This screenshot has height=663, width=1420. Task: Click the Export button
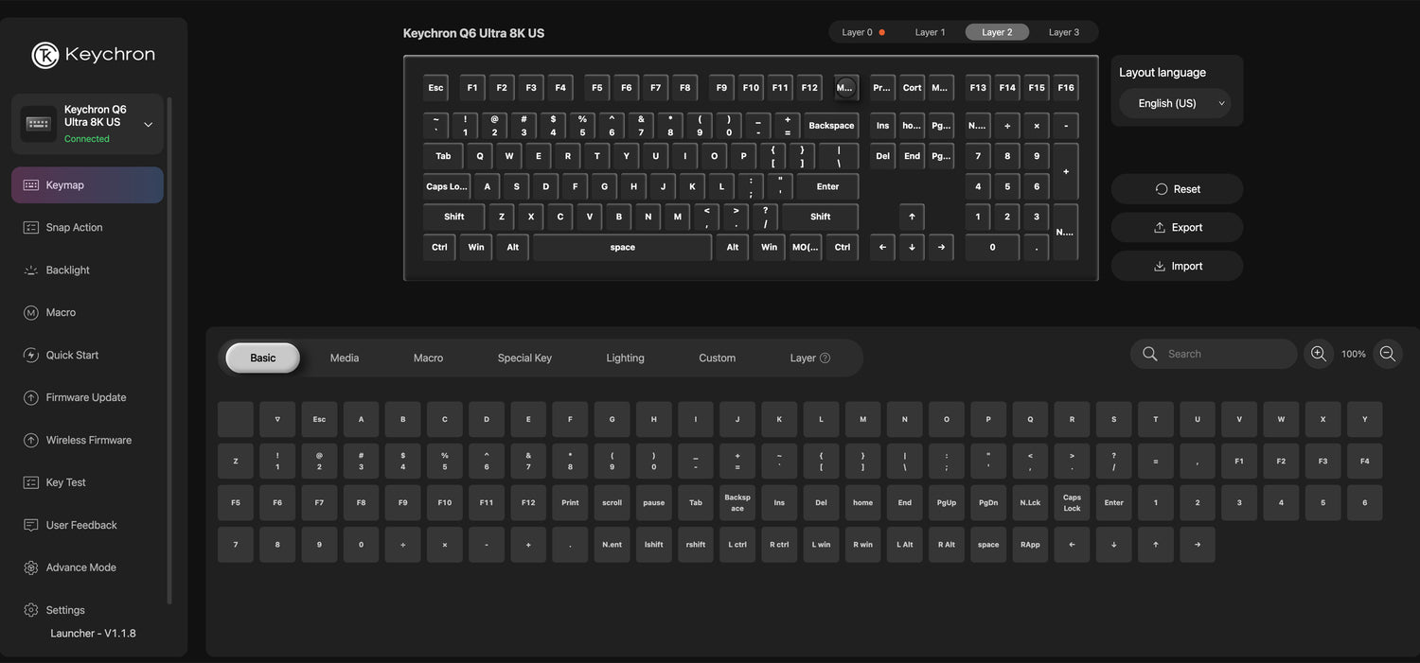tap(1177, 228)
